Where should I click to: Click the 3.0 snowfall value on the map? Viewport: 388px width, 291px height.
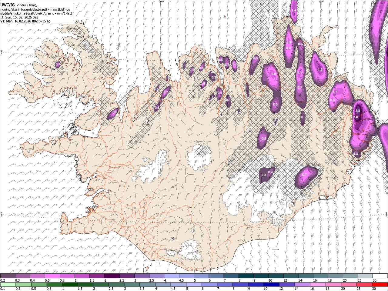(x=356, y=117)
